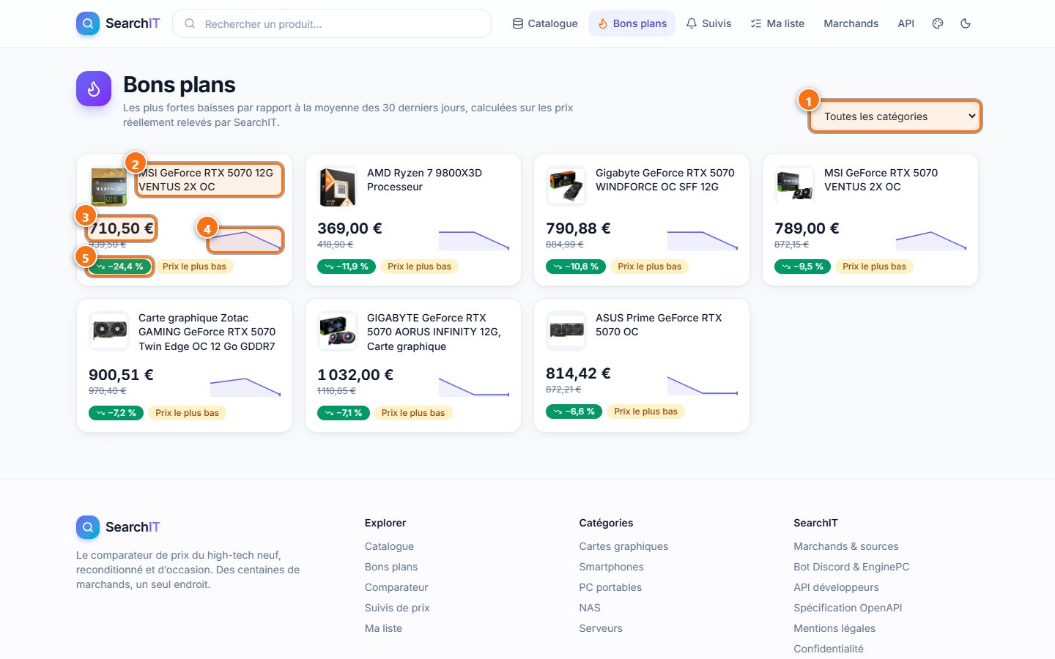This screenshot has height=659, width=1055.
Task: Open footer PC portables category link
Action: tap(610, 587)
